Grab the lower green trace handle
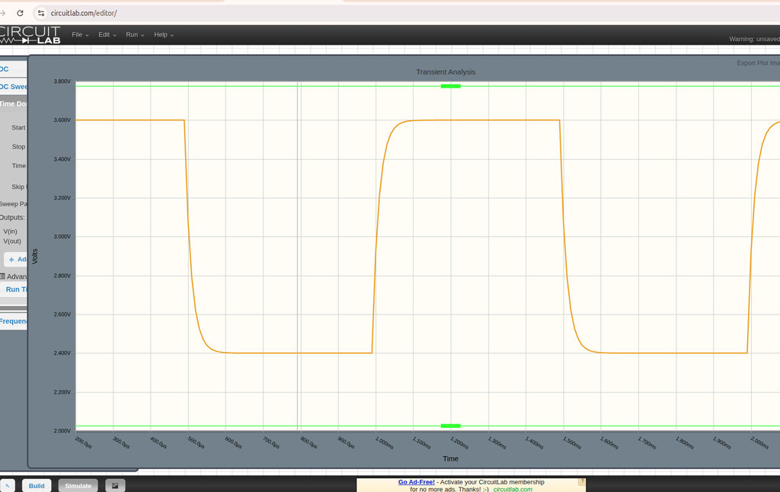This screenshot has height=492, width=780. point(451,426)
